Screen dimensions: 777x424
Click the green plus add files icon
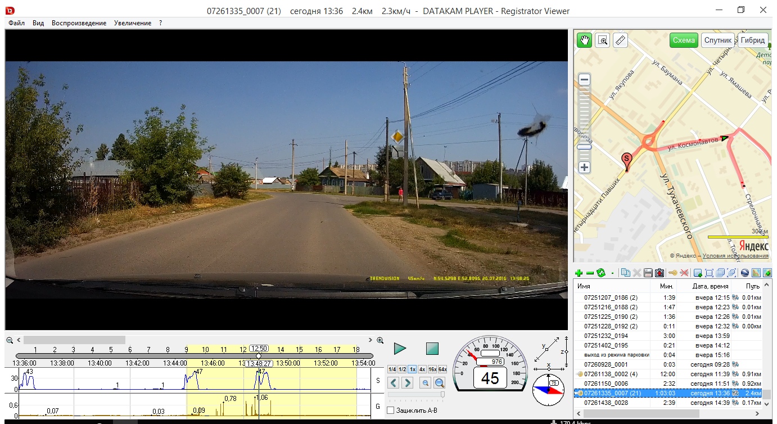(579, 273)
